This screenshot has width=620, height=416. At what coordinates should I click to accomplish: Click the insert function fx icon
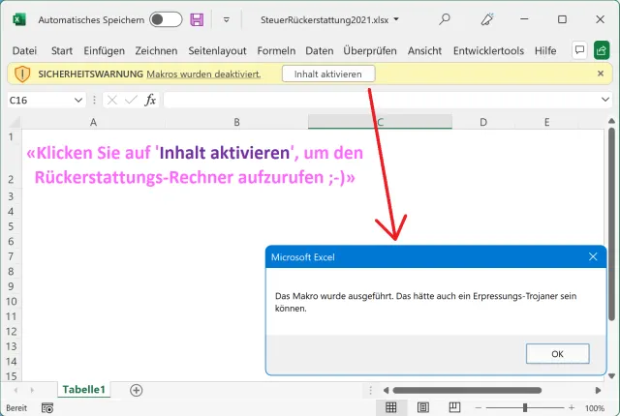click(x=150, y=100)
